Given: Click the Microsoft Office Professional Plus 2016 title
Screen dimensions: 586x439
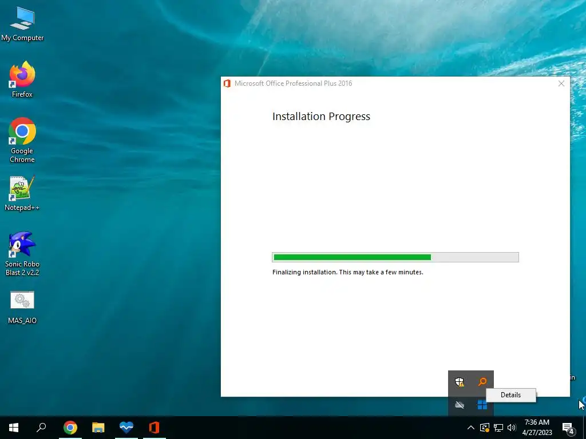Looking at the screenshot, I should [x=294, y=83].
